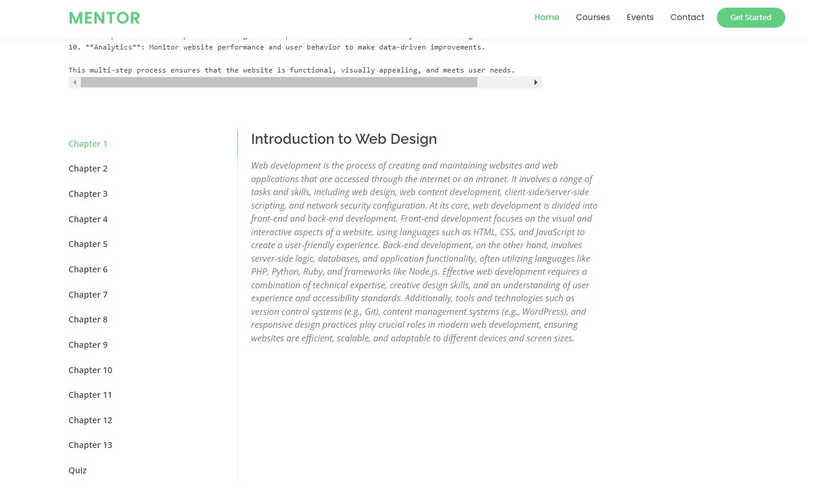Image resolution: width=813 pixels, height=491 pixels.
Task: Switch to Chapter 2
Action: click(88, 169)
